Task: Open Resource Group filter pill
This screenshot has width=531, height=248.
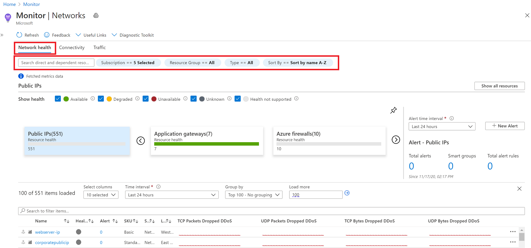Action: click(x=192, y=63)
